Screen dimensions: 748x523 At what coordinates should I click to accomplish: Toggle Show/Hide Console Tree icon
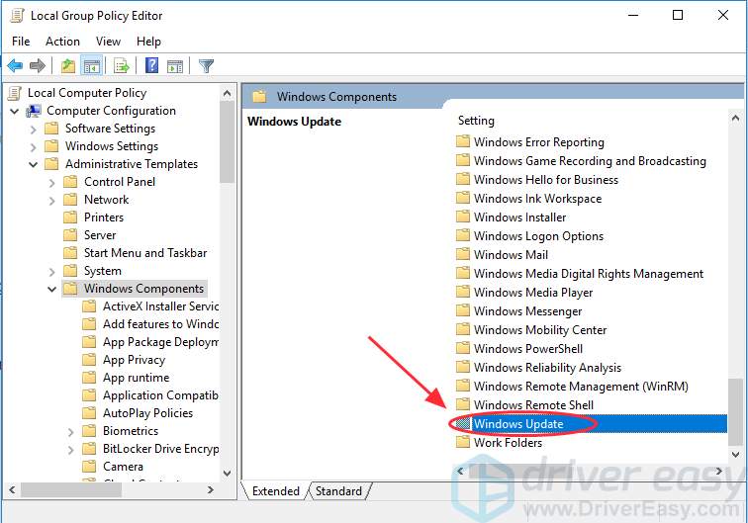click(91, 66)
